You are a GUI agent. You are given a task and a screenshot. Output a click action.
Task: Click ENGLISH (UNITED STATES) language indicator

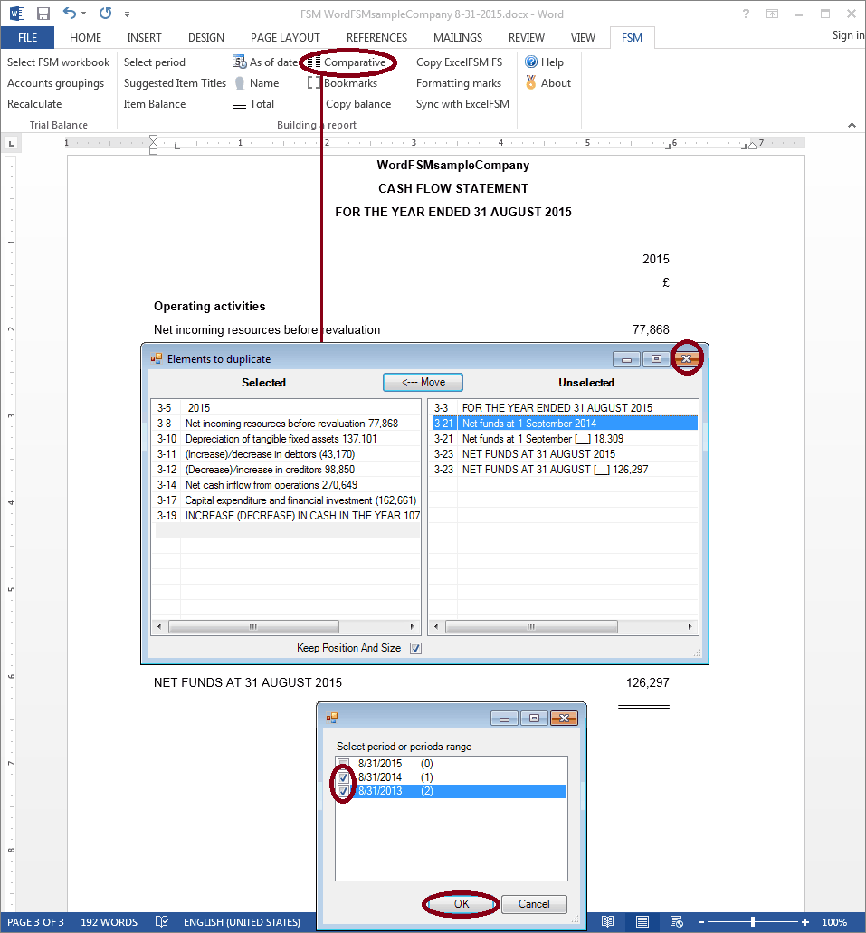[x=242, y=922]
